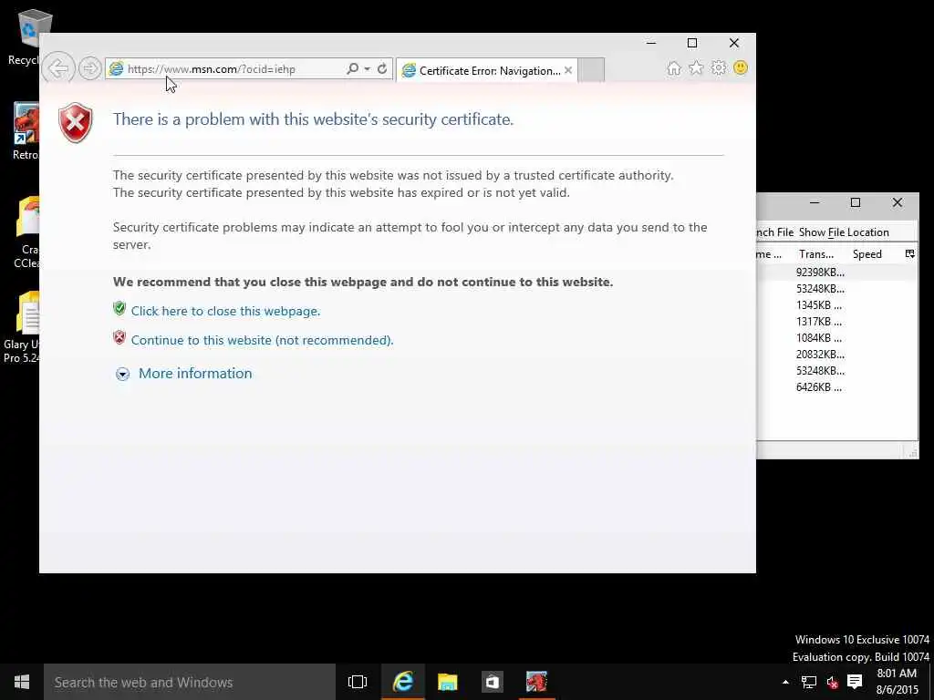Click the muted volume tray icon
The width and height of the screenshot is (934, 700).
click(x=832, y=682)
